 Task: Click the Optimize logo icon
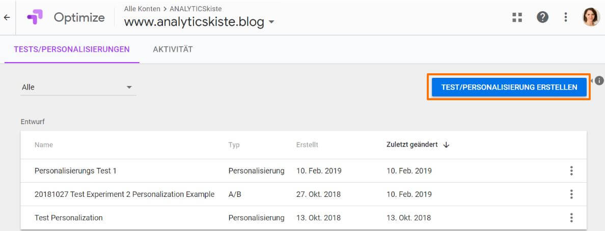35,17
